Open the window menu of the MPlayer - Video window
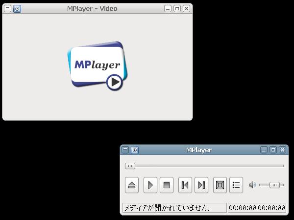 8,9
